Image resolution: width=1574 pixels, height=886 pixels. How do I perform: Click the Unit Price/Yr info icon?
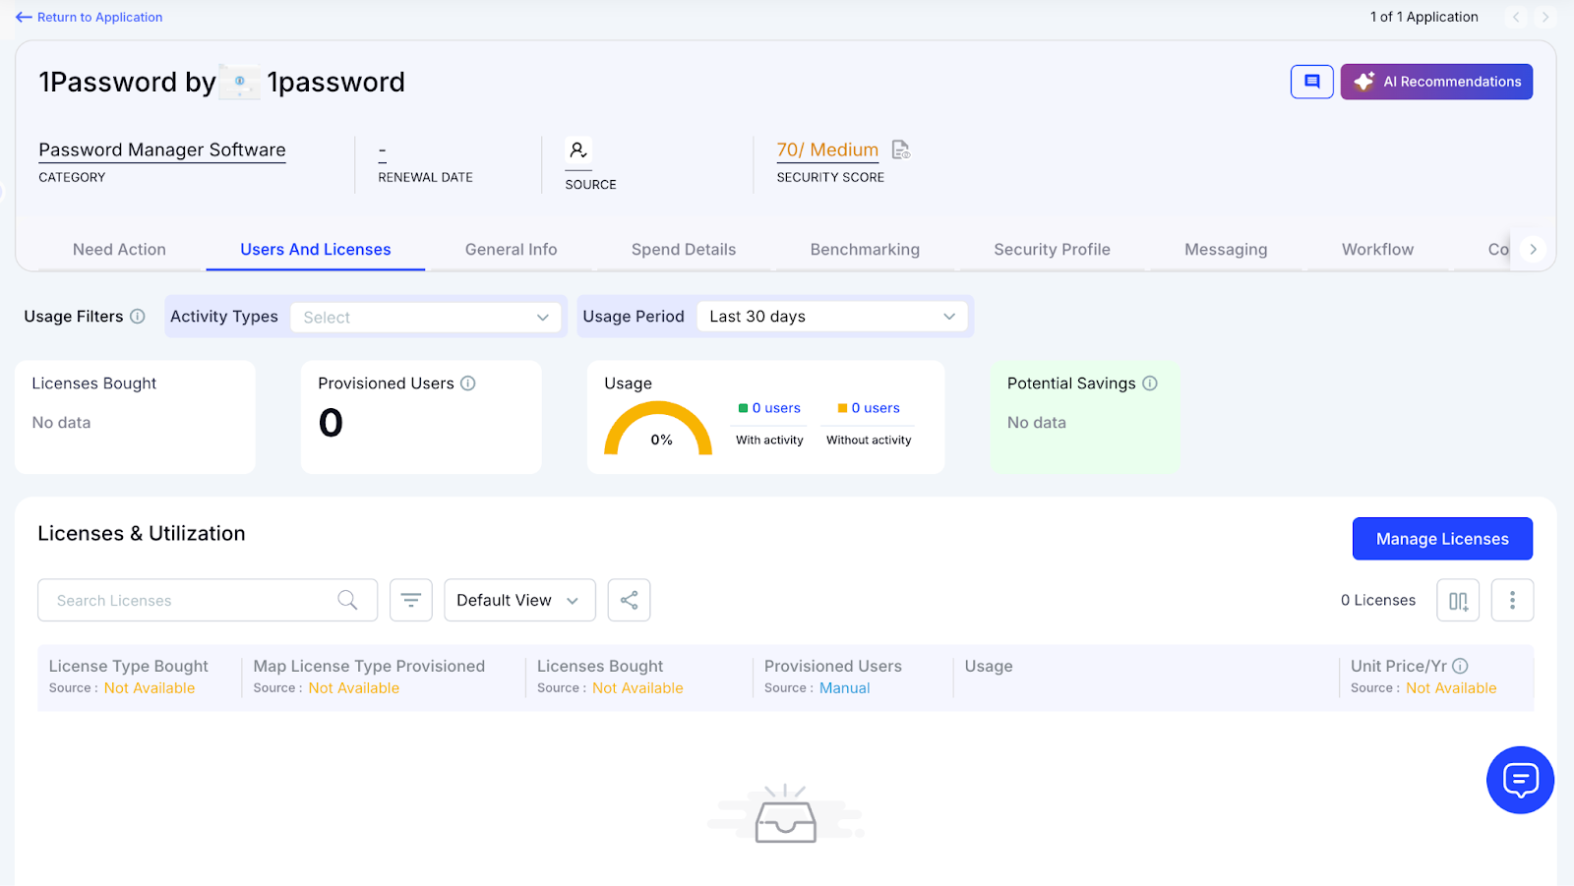[x=1461, y=666]
